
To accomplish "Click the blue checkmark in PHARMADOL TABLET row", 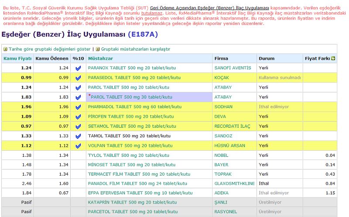I will pyautogui.click(x=78, y=107).
